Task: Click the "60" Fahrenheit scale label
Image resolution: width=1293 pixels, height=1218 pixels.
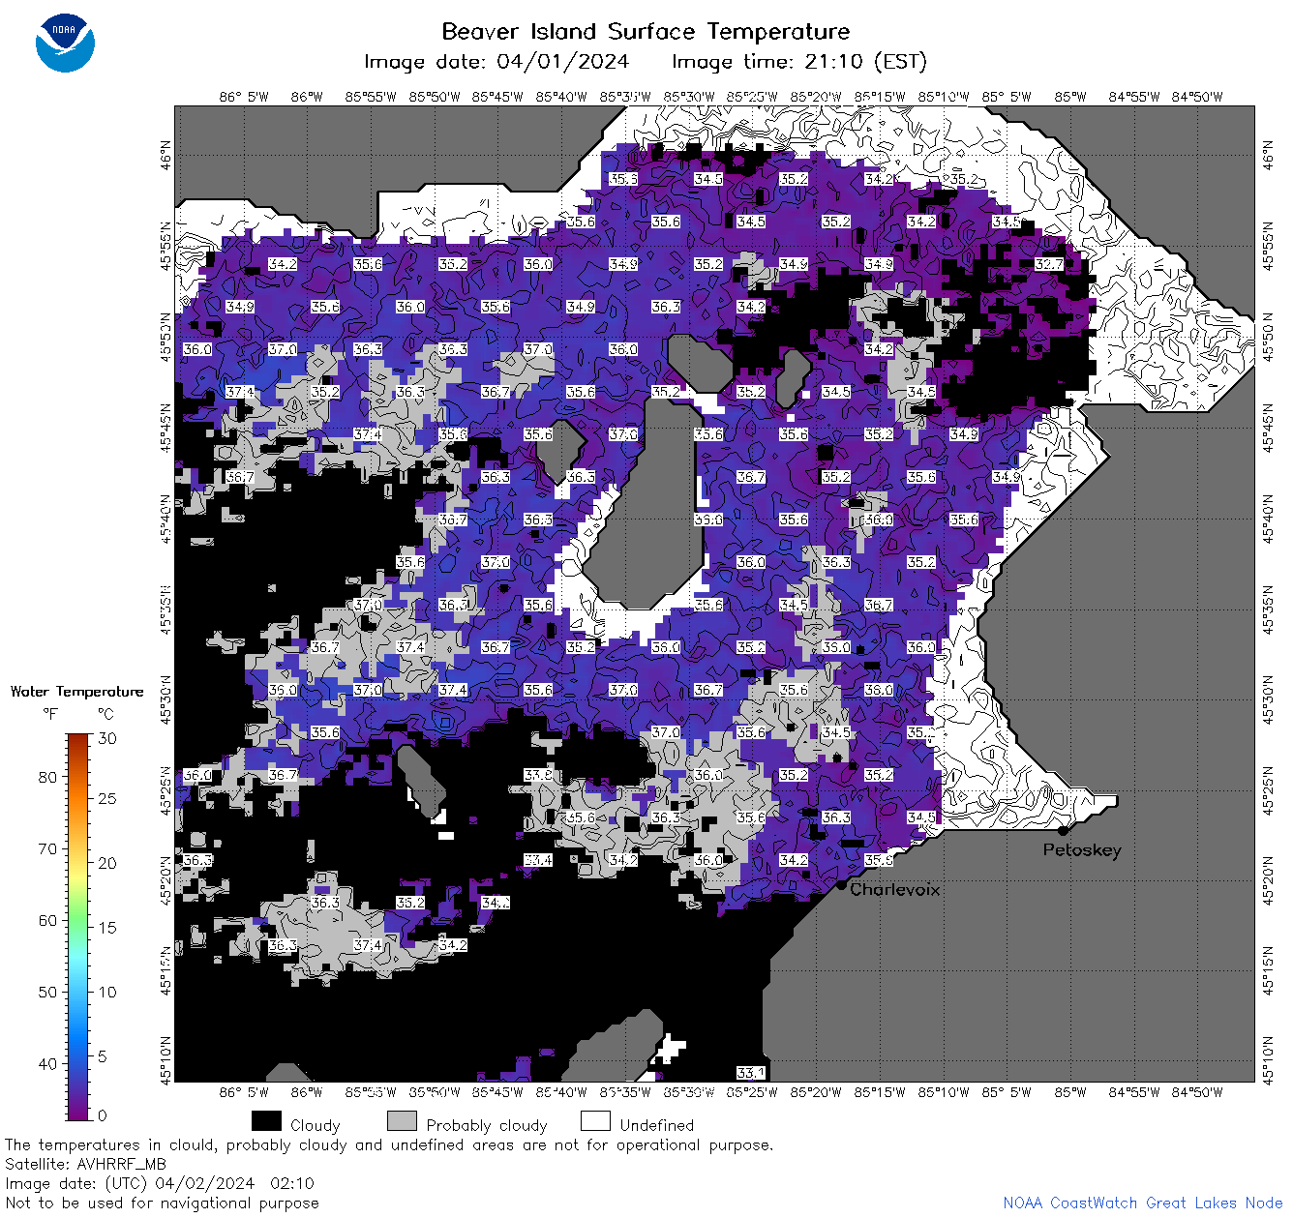Action: [x=47, y=920]
